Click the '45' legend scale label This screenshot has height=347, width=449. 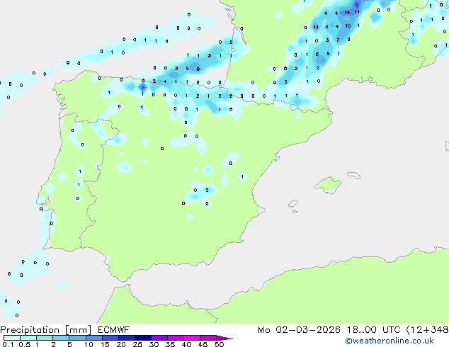click(x=203, y=344)
